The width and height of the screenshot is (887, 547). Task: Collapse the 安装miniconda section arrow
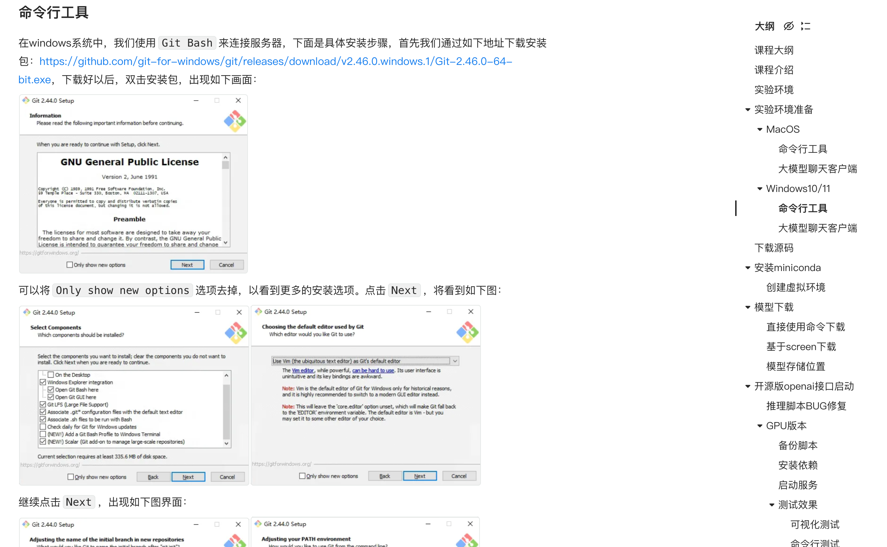click(748, 268)
